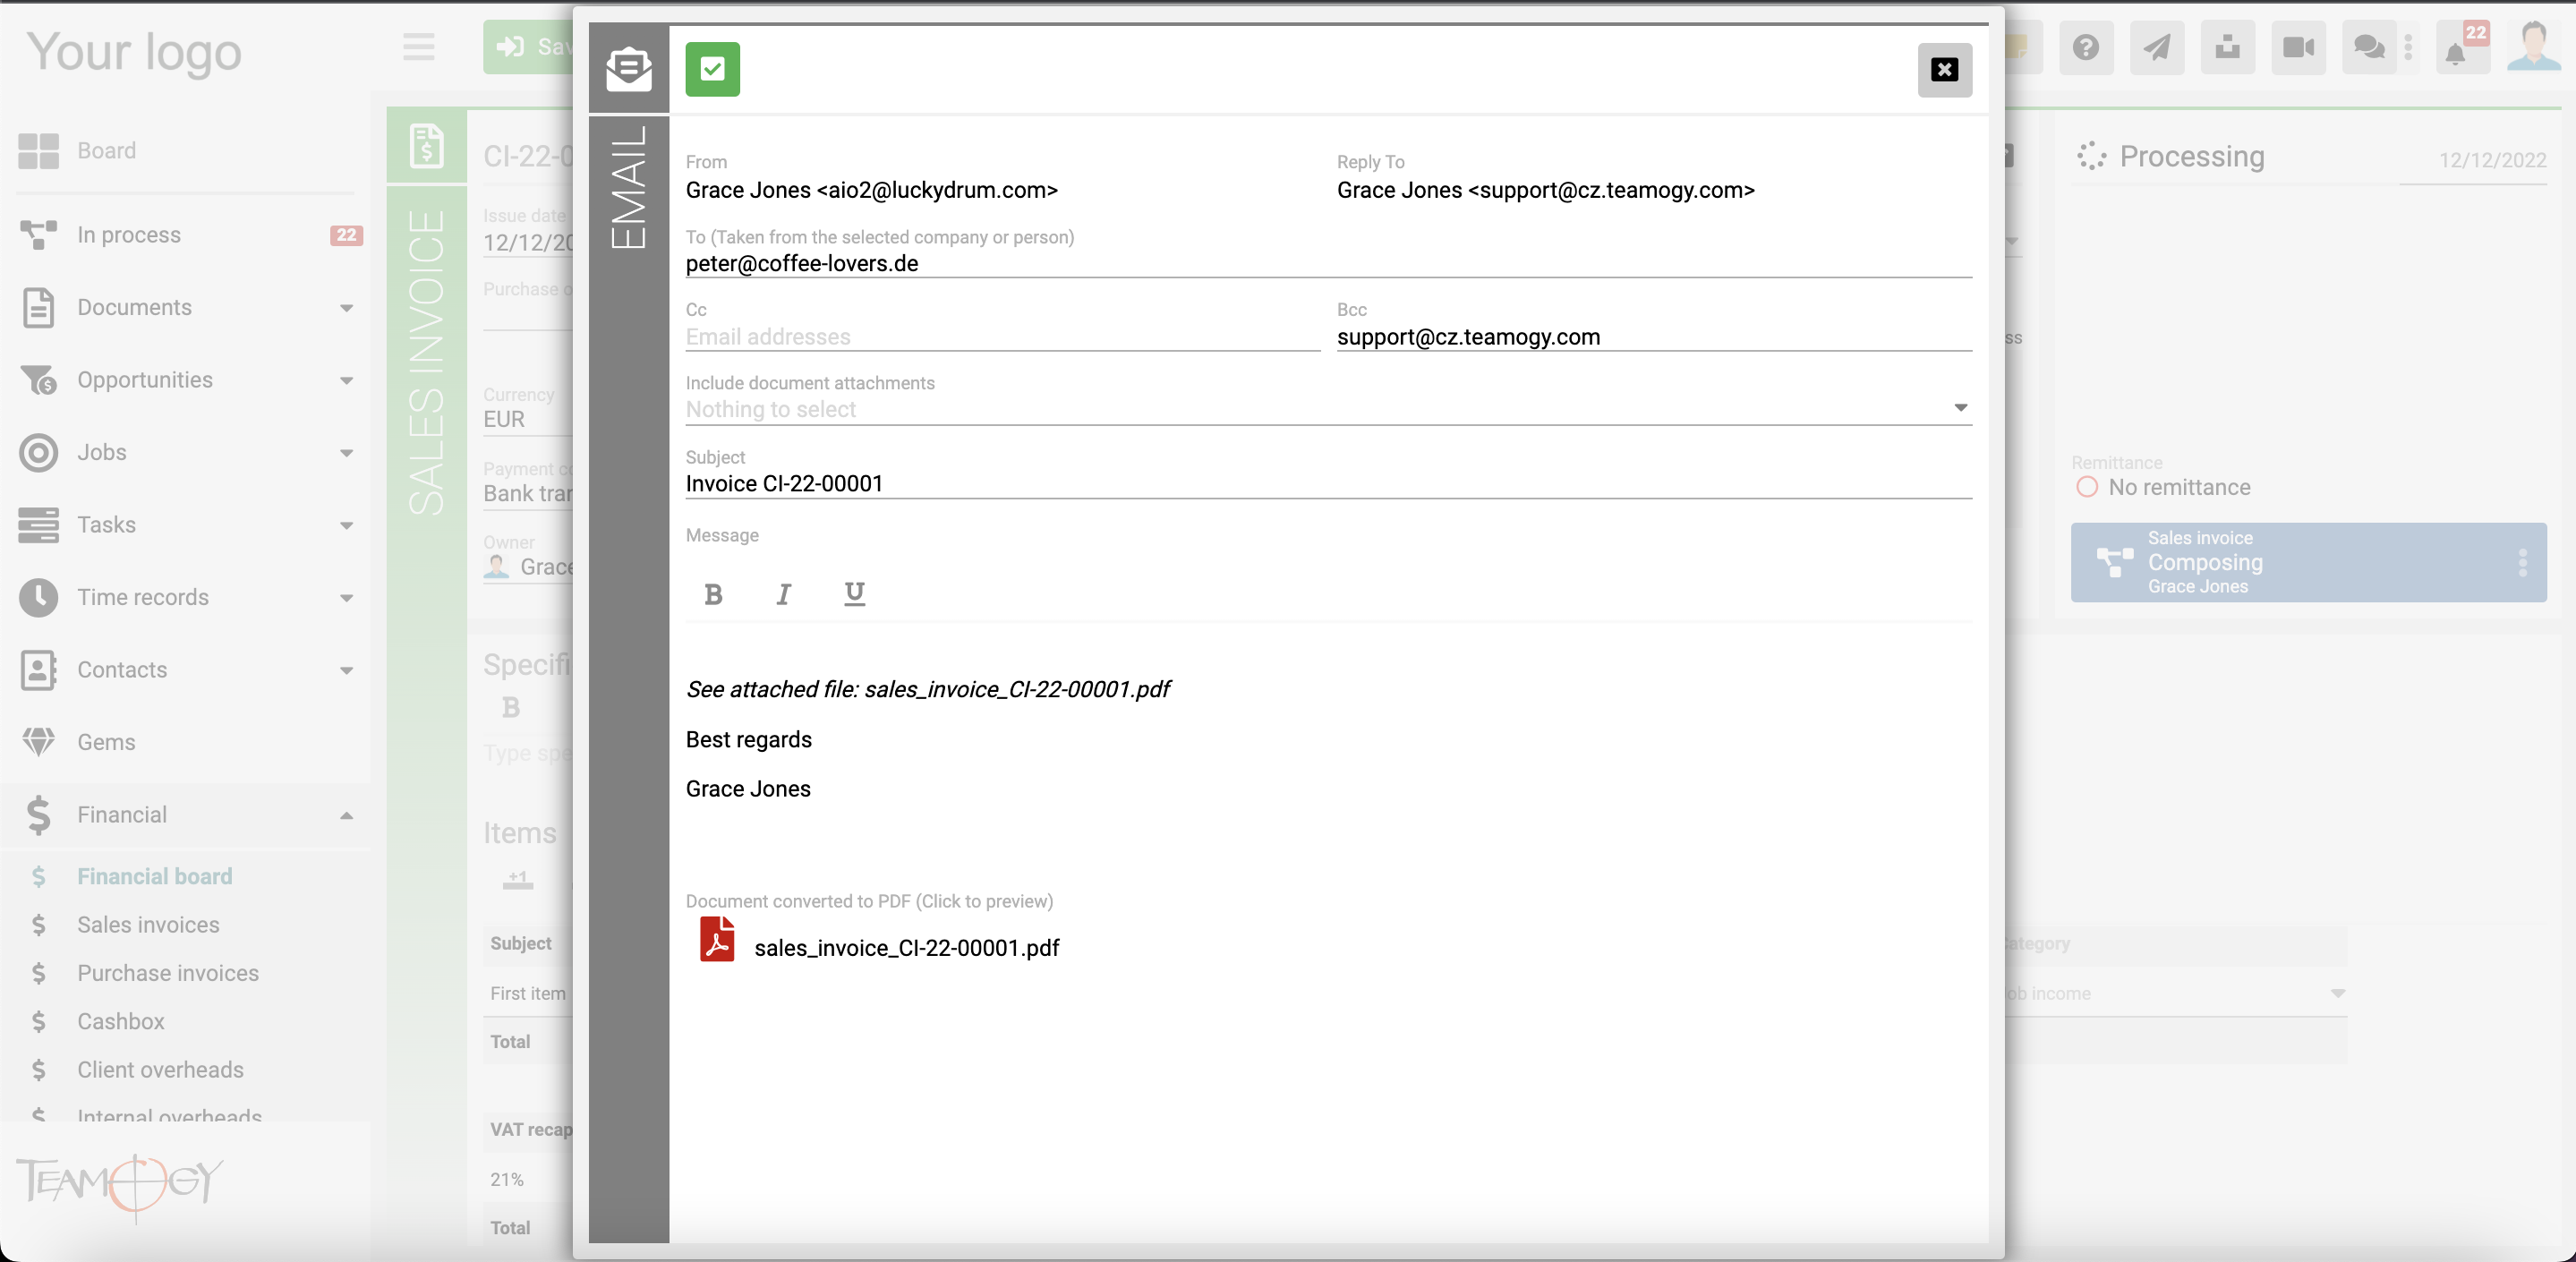Click the Documents sidebar icon
Screen dimensions: 2576x1262
tap(38, 307)
